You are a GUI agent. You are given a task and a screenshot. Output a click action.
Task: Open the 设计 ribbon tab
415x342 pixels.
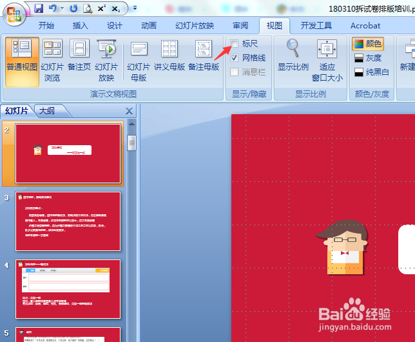[x=115, y=26]
